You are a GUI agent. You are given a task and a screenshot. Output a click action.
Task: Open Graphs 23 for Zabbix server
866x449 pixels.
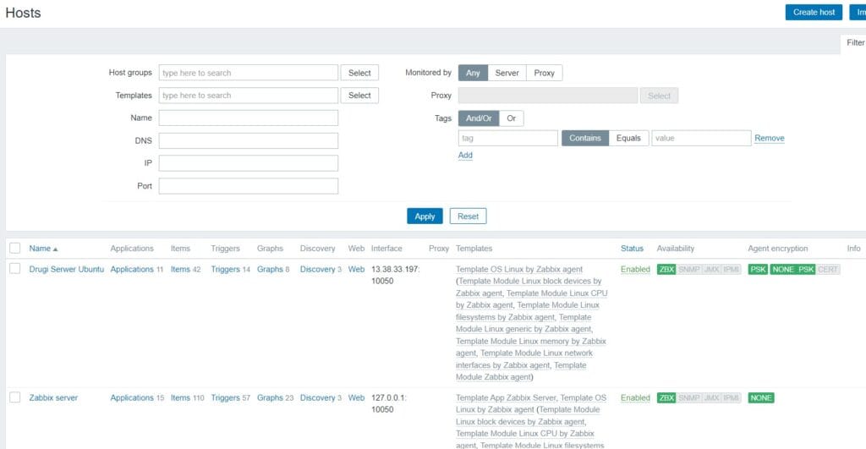click(270, 397)
